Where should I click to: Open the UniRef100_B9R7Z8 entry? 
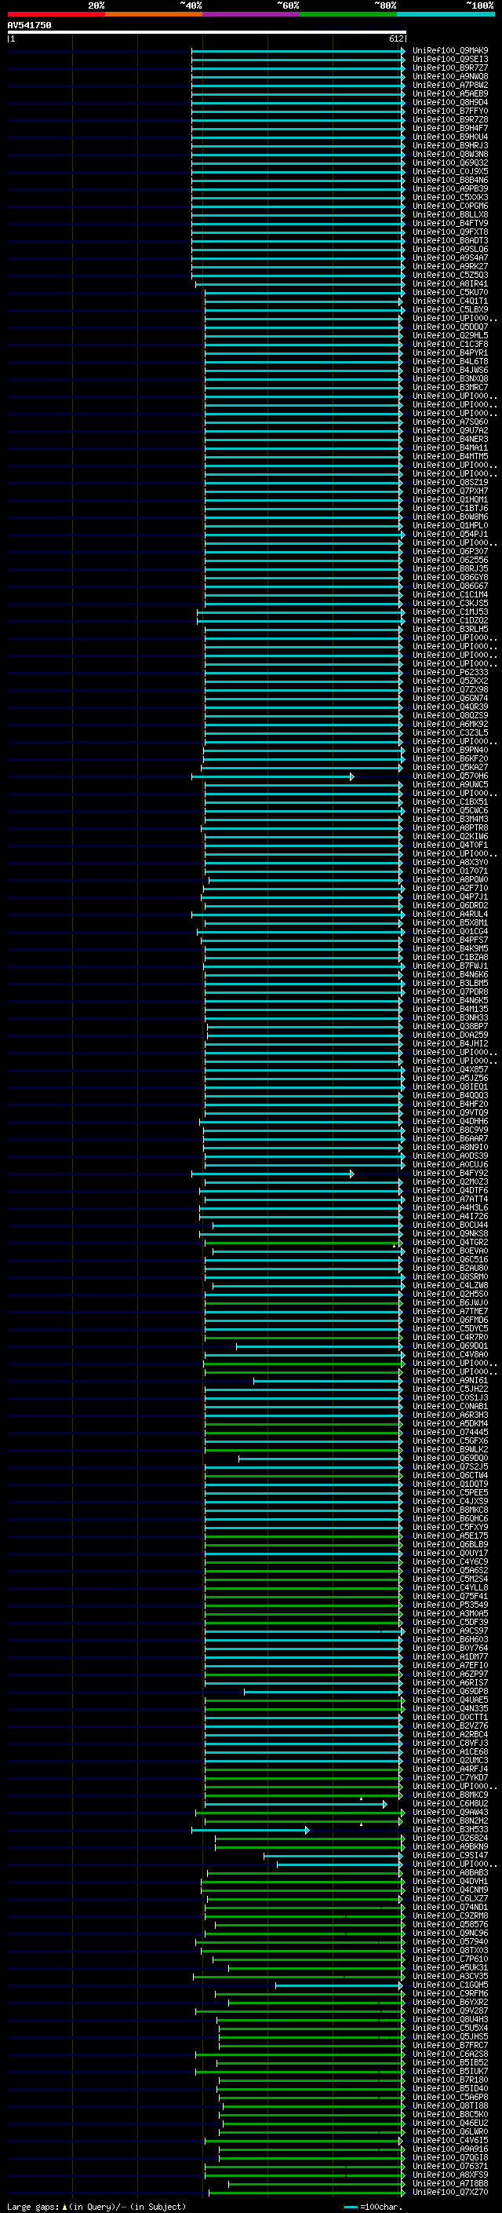tap(450, 119)
